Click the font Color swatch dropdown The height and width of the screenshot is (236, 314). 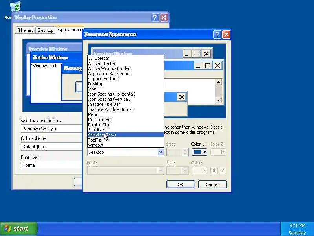[x=199, y=171]
